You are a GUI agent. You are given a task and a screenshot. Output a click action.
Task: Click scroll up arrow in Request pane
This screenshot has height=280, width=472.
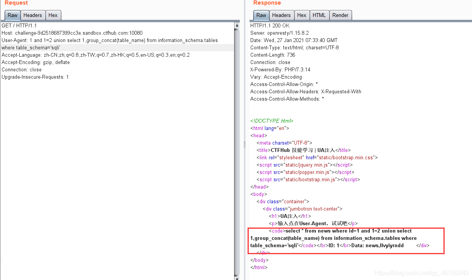pos(237,25)
